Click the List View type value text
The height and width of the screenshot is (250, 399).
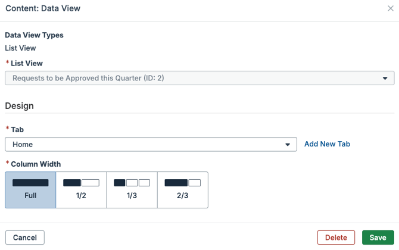point(20,48)
